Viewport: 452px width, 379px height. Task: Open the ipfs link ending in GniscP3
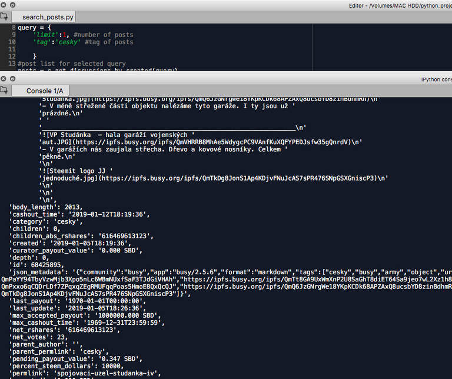[x=240, y=178]
